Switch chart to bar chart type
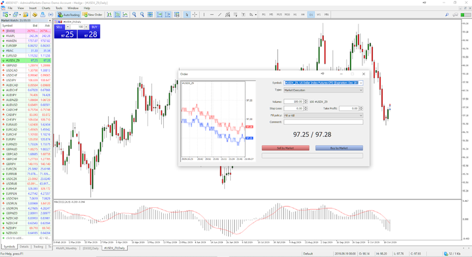 (109, 14)
